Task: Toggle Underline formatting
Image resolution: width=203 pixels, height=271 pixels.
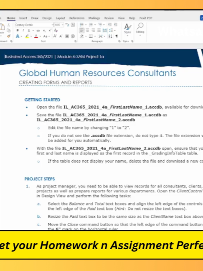Action: tap(29, 31)
